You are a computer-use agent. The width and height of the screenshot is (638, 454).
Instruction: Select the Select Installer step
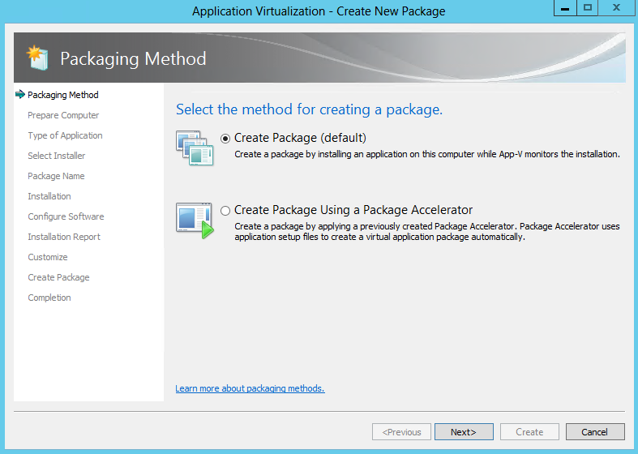pyautogui.click(x=57, y=156)
